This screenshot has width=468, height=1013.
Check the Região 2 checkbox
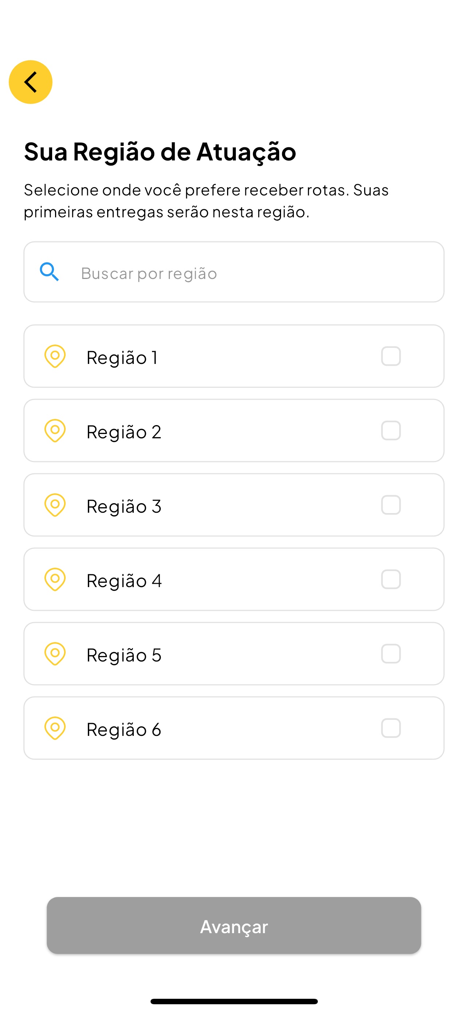click(x=391, y=431)
